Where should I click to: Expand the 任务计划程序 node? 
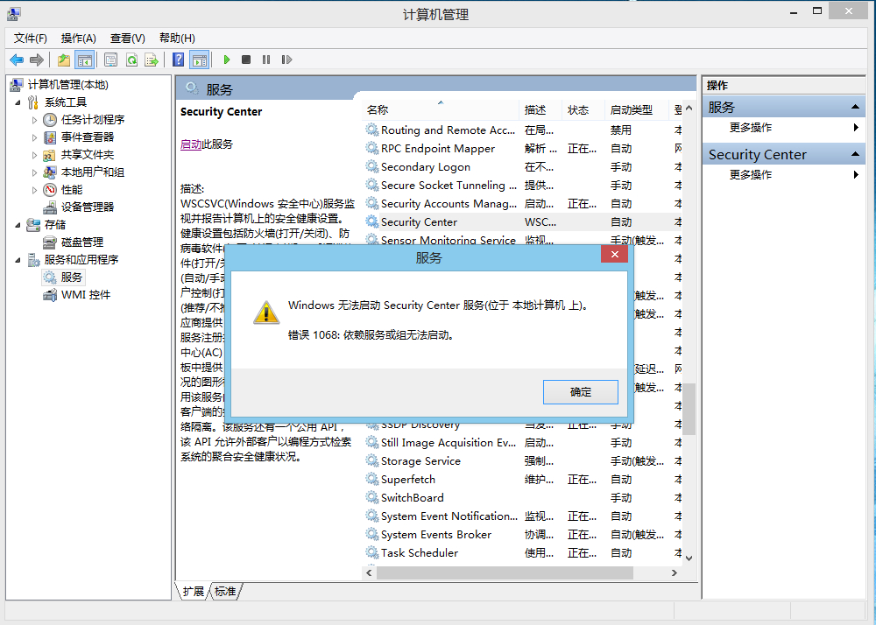coord(35,120)
